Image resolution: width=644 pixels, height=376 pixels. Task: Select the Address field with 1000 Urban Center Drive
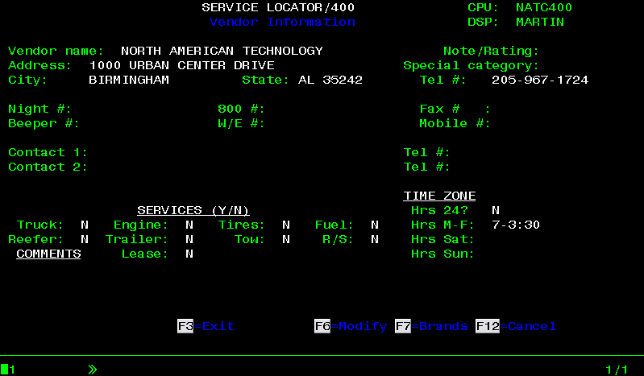[181, 65]
